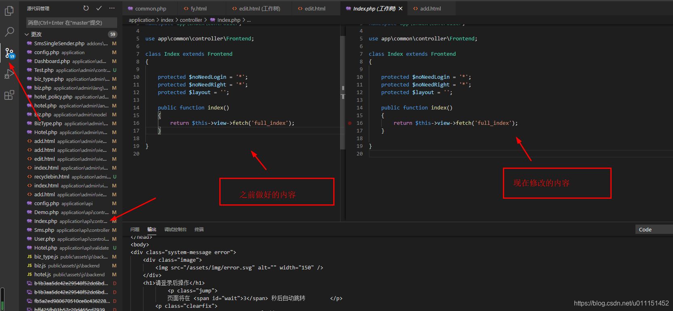Screen dimensions: 673x311
Task: Select deleted file b1b3aa5de42e... first entry
Action: point(71,284)
